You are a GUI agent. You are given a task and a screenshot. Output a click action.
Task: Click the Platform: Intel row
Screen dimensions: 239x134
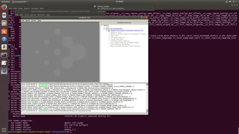116,32
